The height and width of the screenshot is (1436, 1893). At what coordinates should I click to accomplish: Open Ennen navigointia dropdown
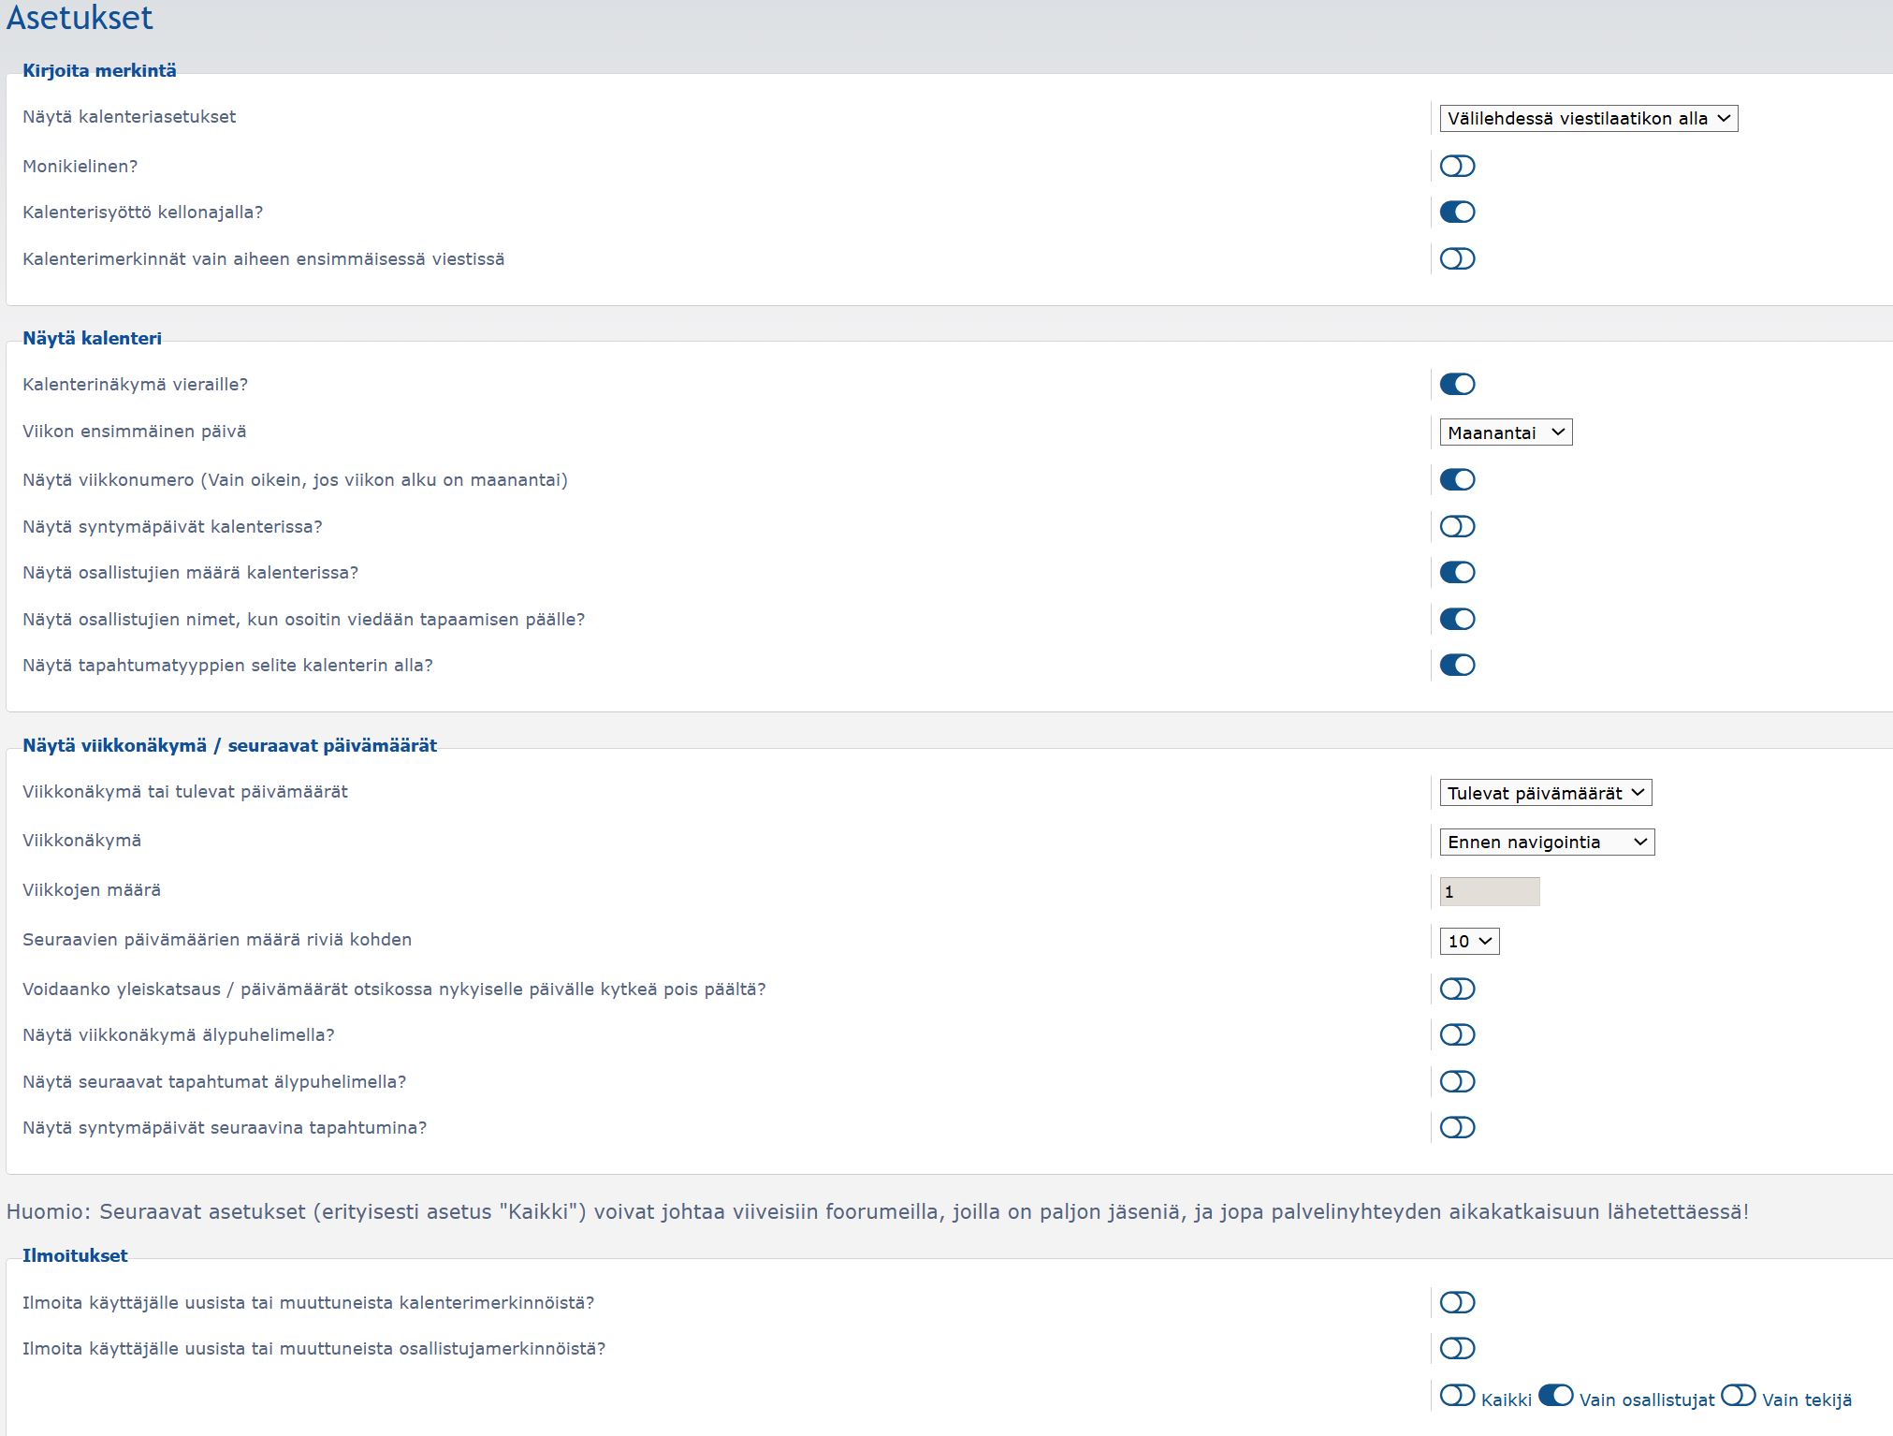pos(1546,842)
